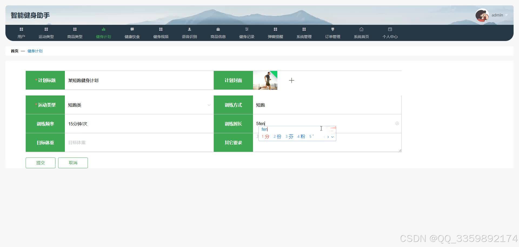This screenshot has height=247, width=519.
Task: Click the 首页 breadcrumb link
Action: tap(15, 51)
